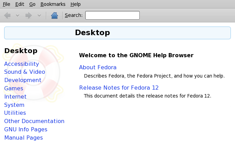This screenshot has width=235, height=152.
Task: Open Release Notes for Fedora 12
Action: [x=119, y=88]
